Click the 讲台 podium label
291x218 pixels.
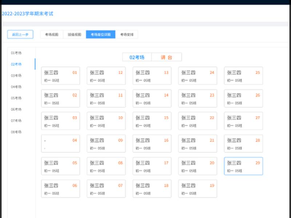167,57
